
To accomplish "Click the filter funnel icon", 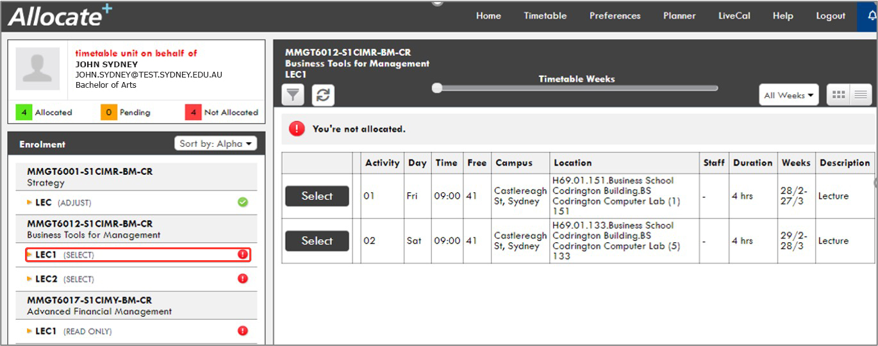I will pyautogui.click(x=293, y=95).
